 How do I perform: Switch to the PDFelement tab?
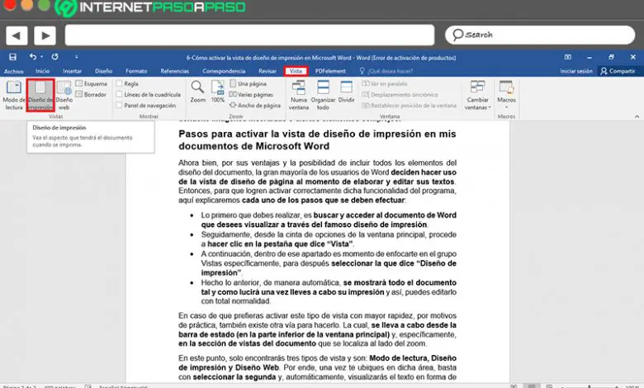pos(330,71)
